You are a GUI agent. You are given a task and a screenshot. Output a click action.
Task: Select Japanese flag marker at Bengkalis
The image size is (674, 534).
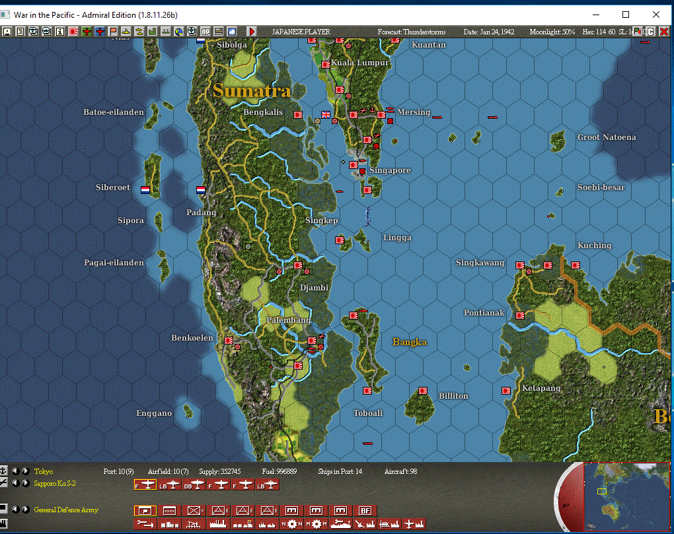[x=298, y=115]
